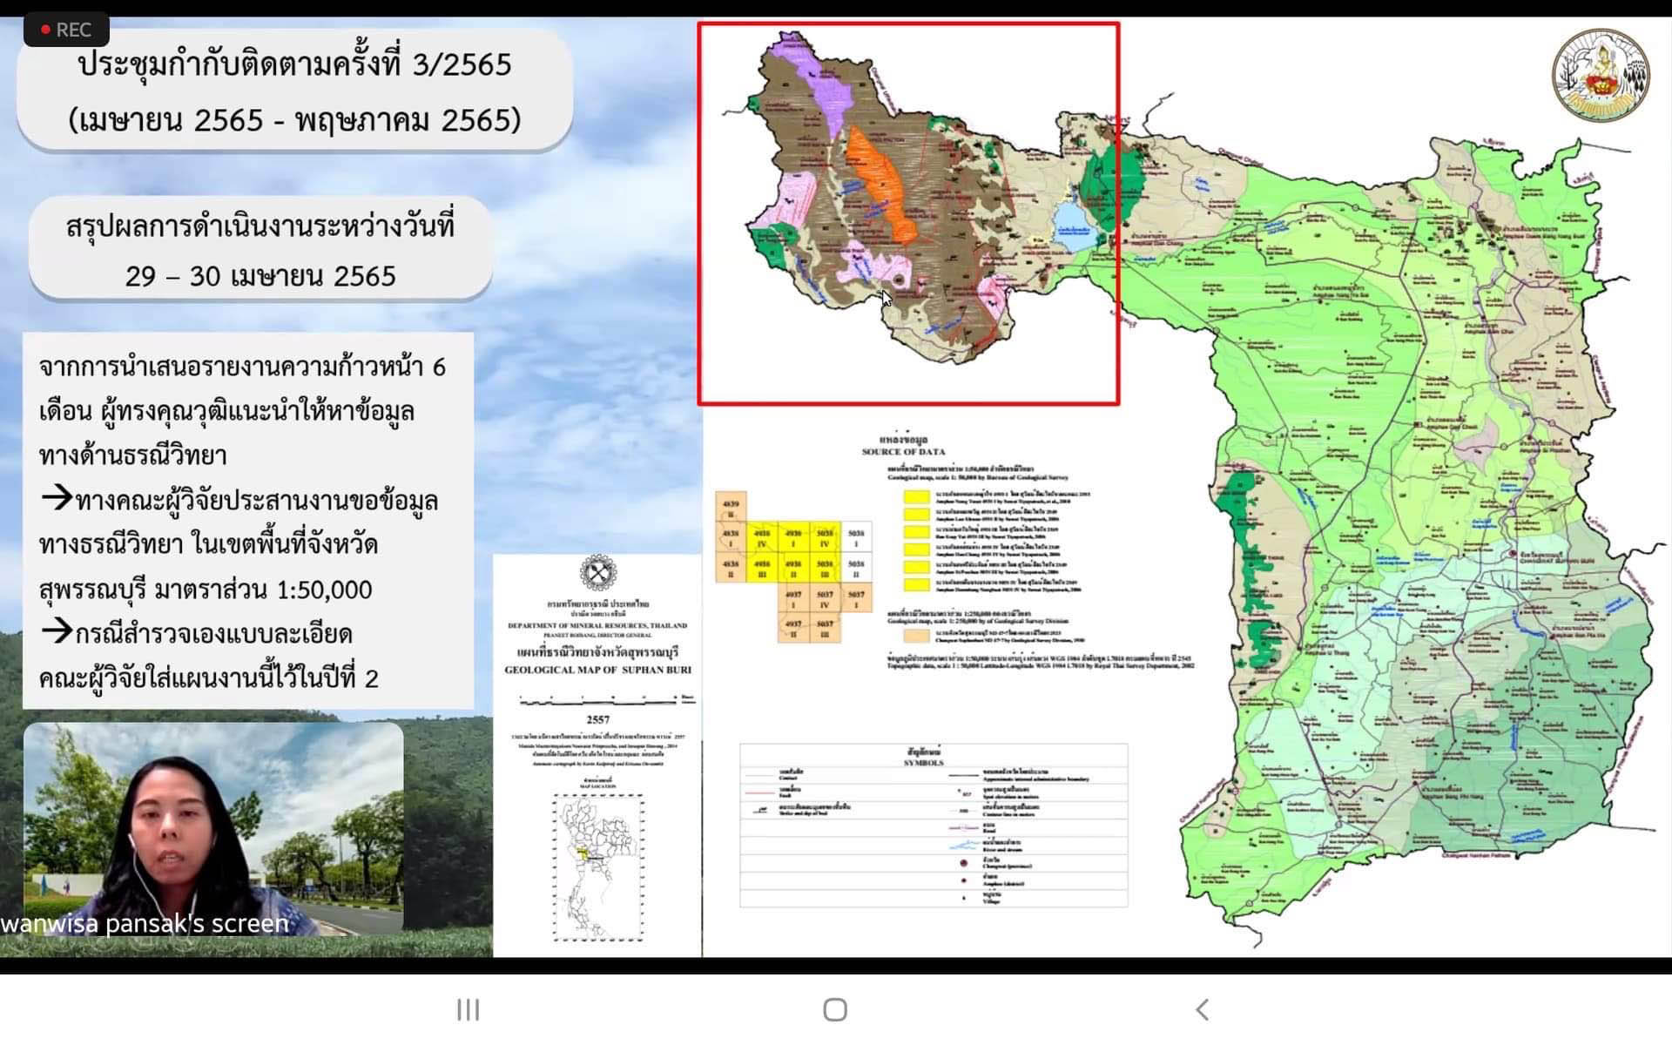
Task: Tap the Android back arrow
Action: point(1203,1009)
